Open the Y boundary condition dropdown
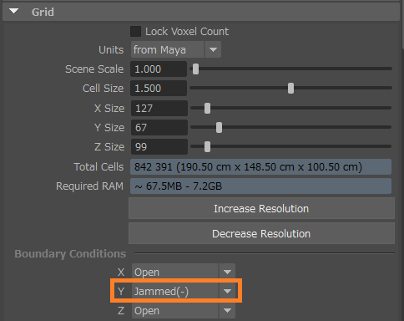This screenshot has height=321, width=404. point(184,291)
